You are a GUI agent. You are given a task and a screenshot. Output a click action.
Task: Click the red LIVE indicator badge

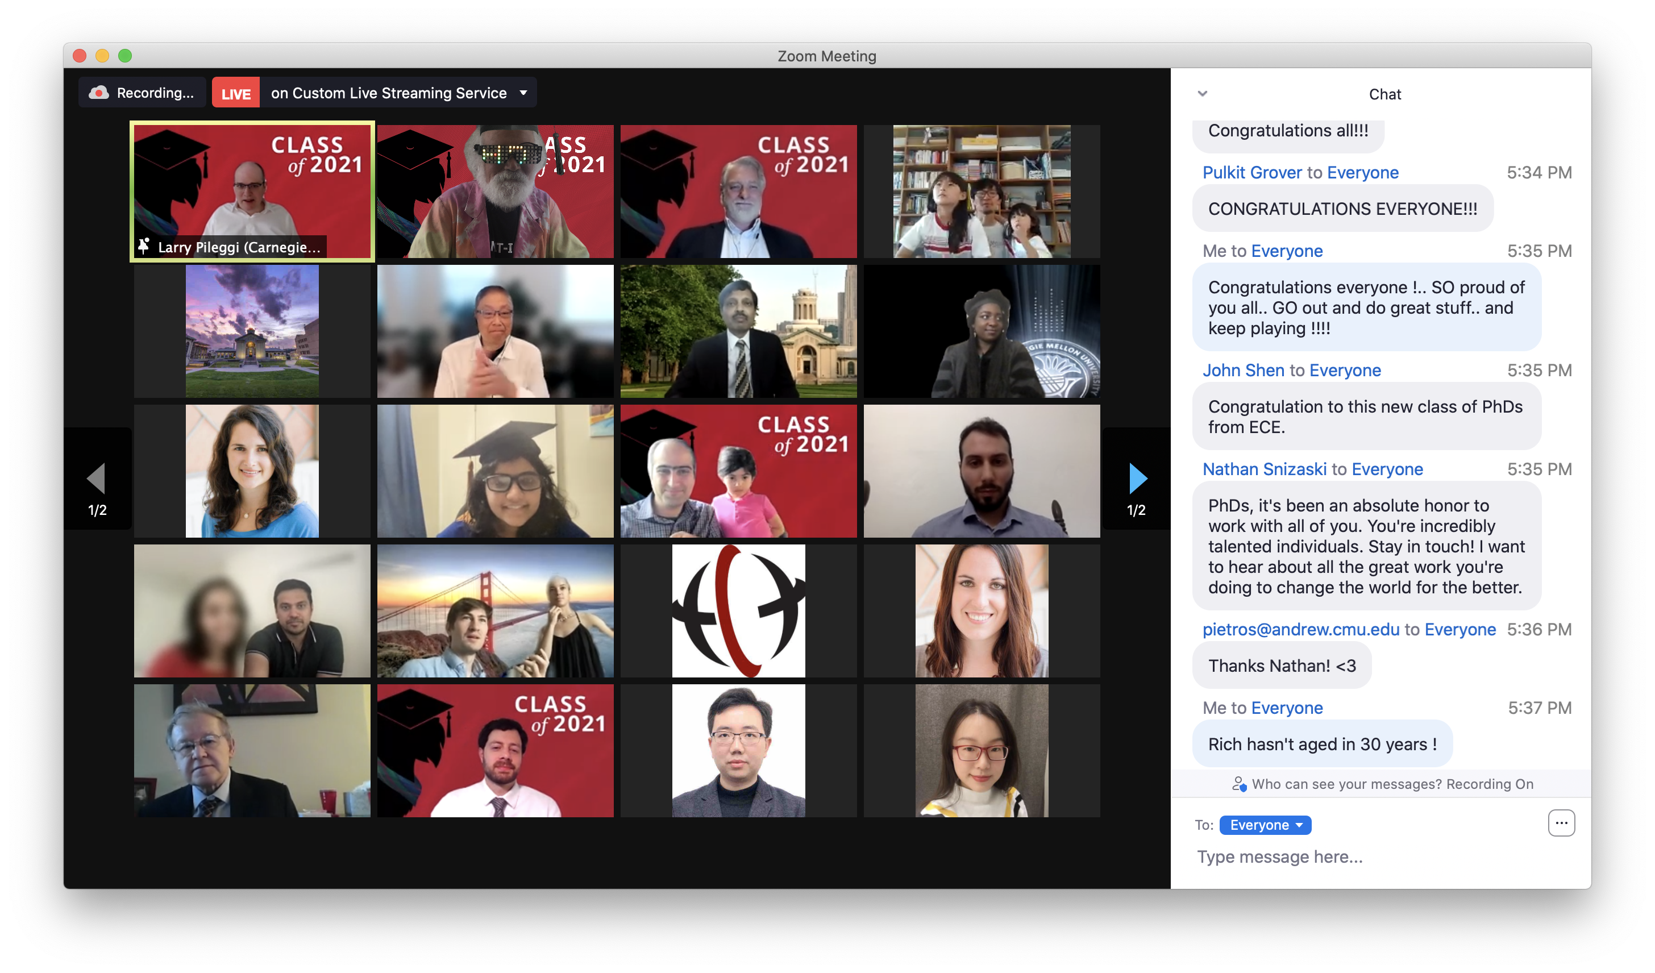pos(236,93)
